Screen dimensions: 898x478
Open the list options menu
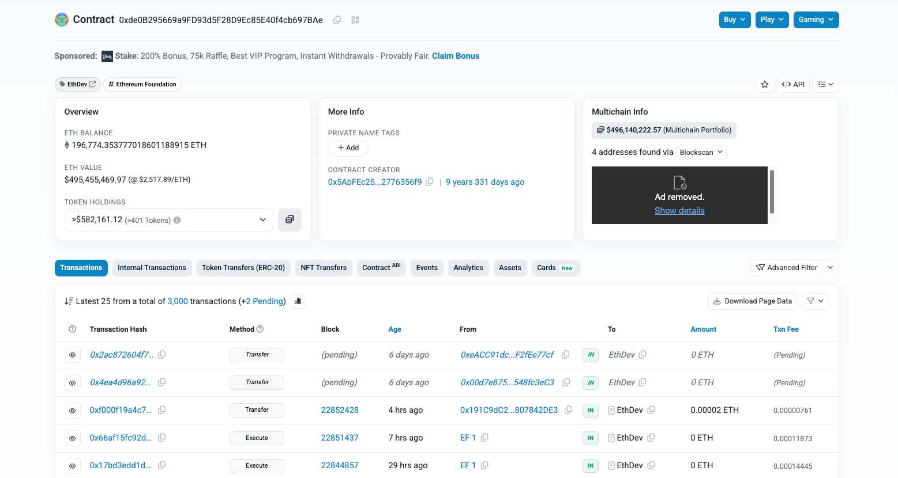coord(825,85)
